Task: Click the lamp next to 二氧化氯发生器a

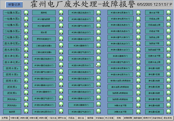Action: click(x=61, y=45)
